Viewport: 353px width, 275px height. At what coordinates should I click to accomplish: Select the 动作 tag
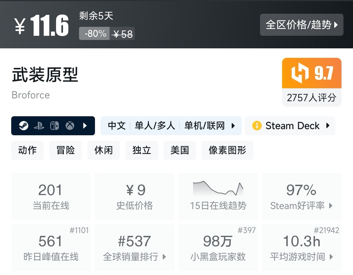pos(27,150)
